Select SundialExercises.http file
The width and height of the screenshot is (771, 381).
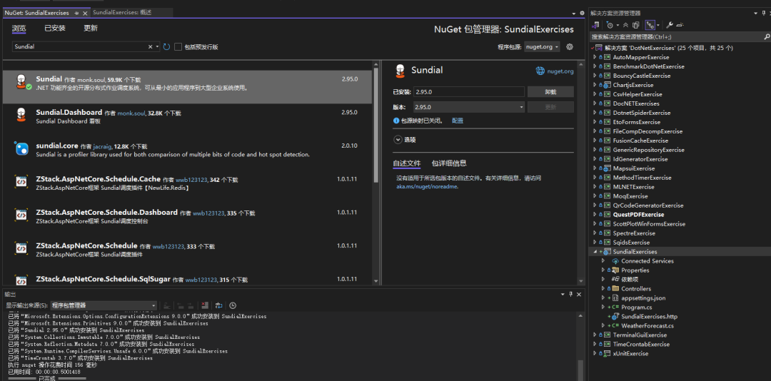(649, 317)
